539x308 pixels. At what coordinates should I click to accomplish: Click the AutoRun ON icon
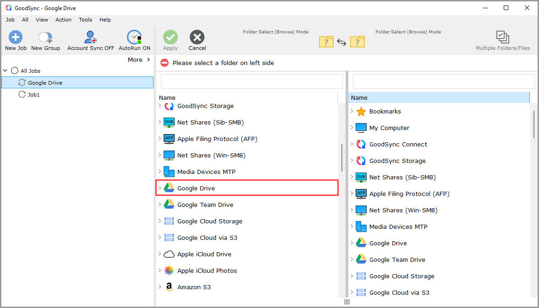pos(134,40)
